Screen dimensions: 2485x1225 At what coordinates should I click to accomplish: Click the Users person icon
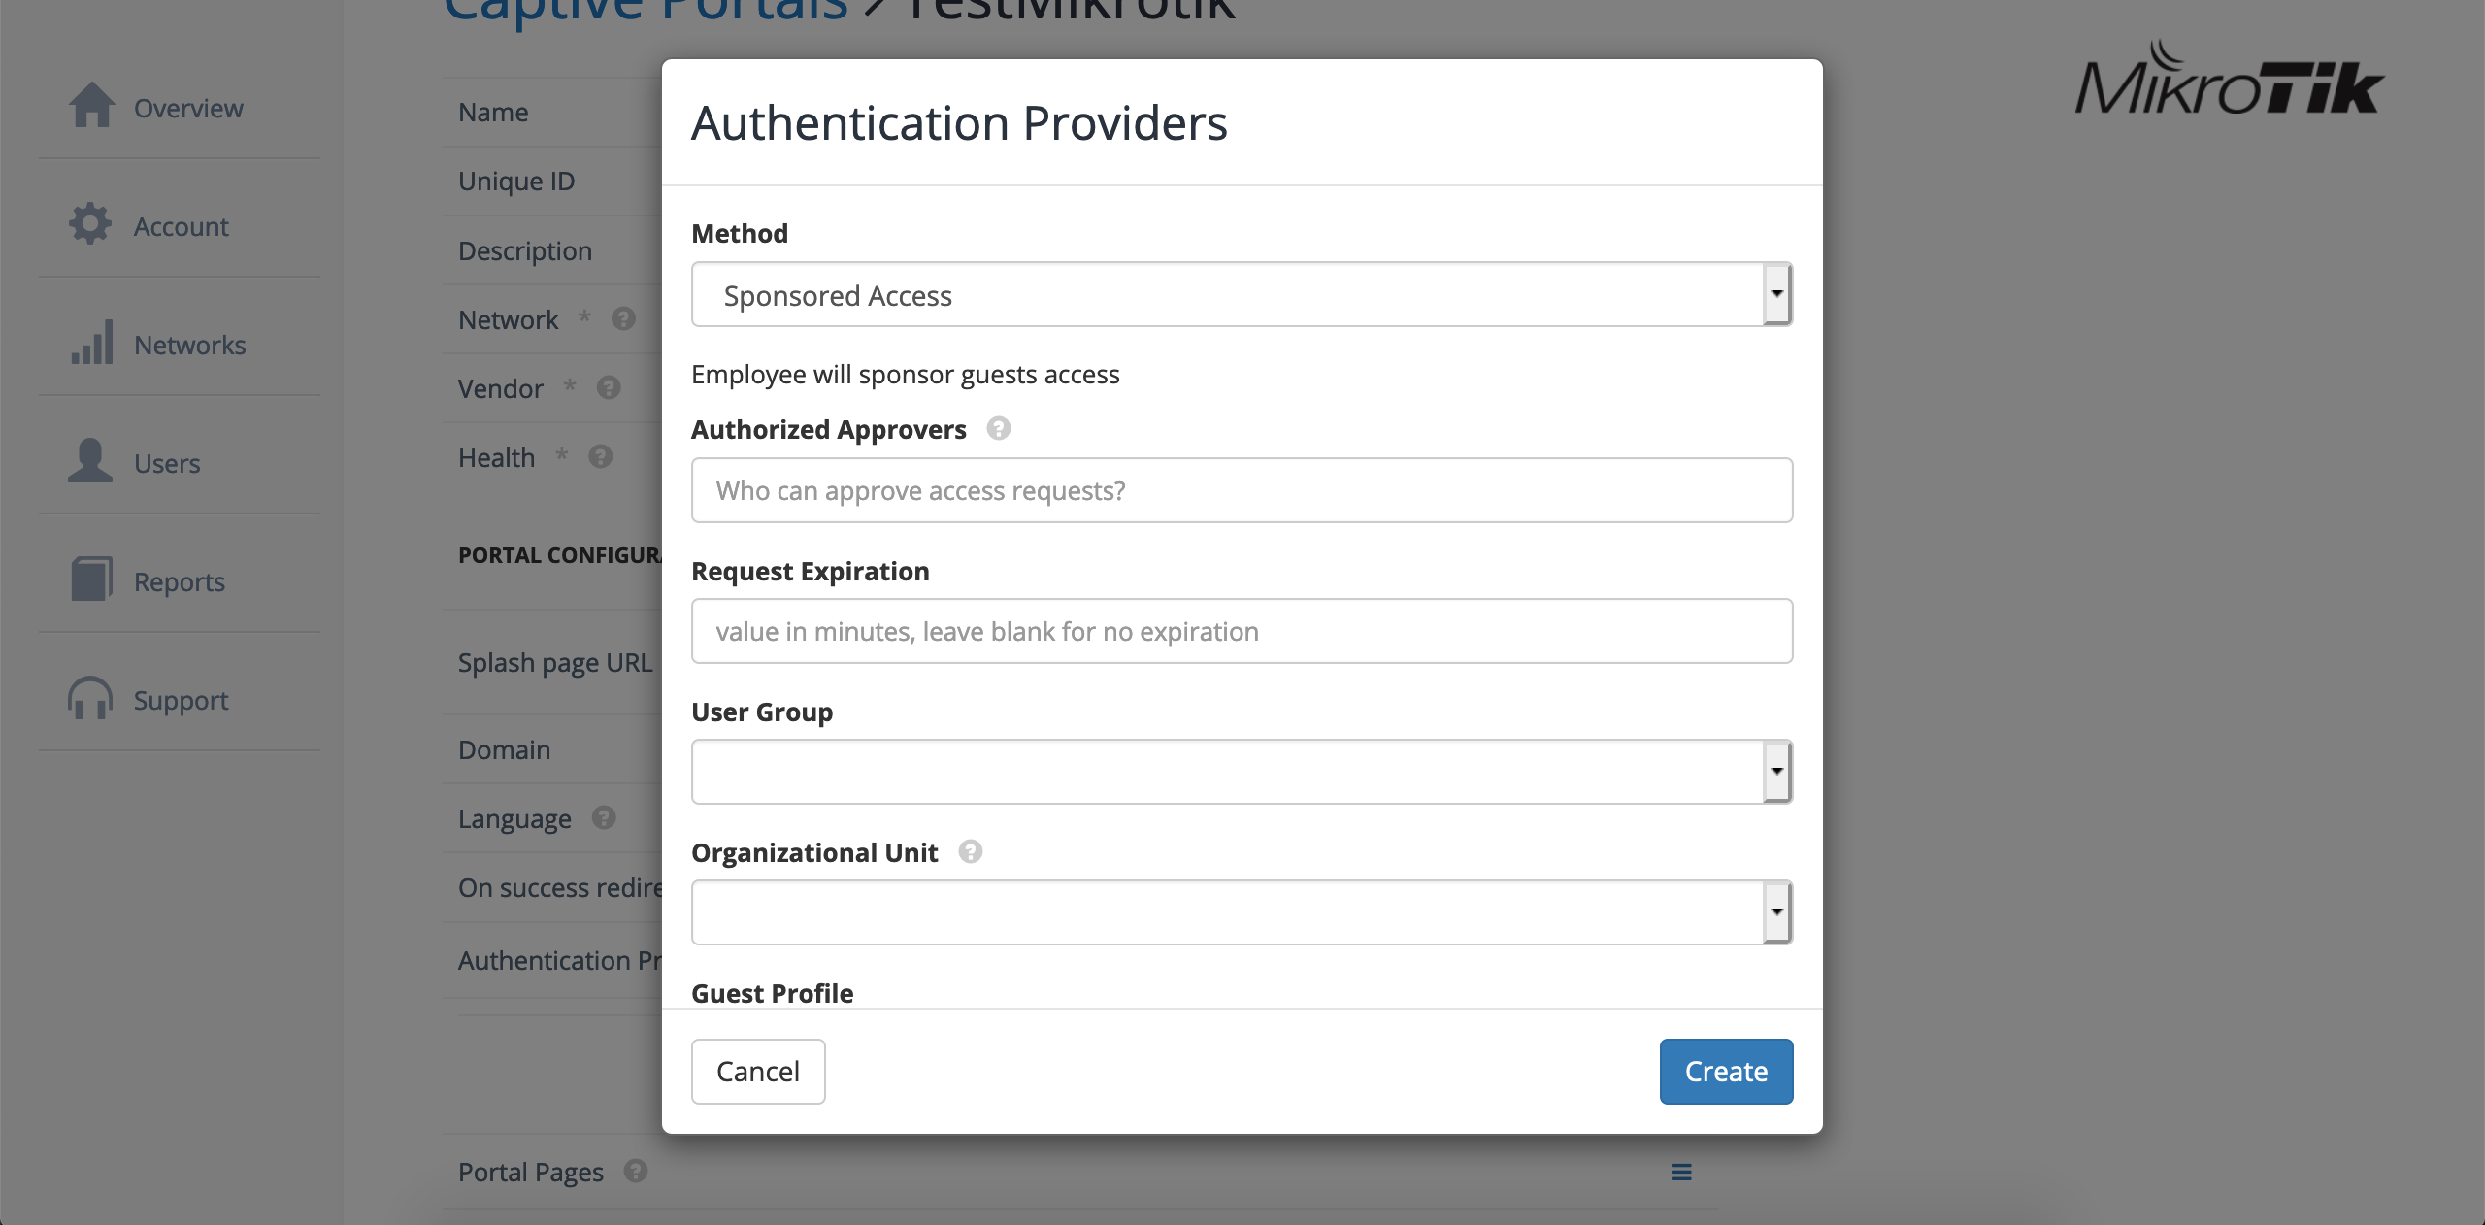91,462
